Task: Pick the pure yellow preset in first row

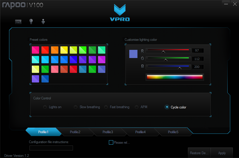Action: (64, 50)
